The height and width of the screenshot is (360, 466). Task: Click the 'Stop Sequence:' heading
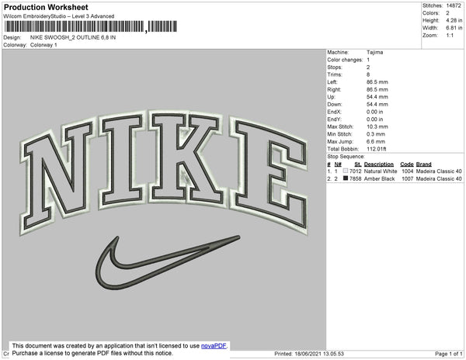tap(346, 157)
